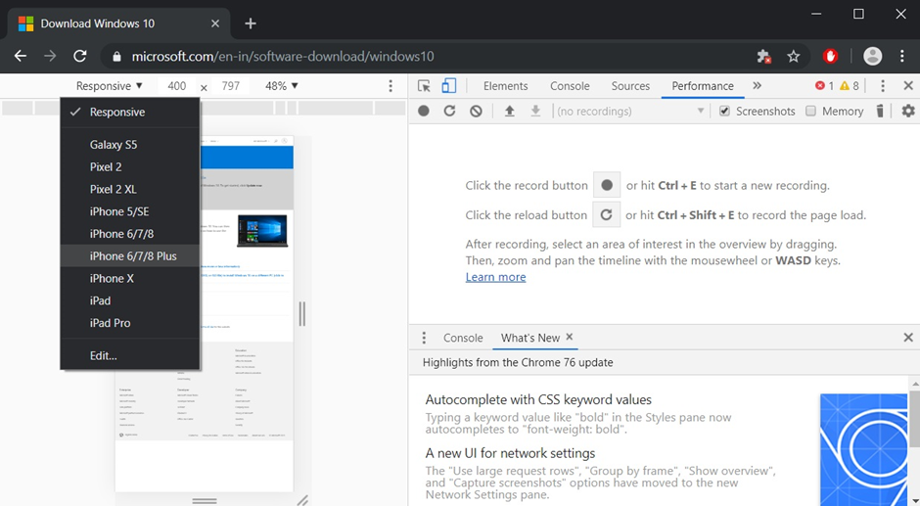Bookmark this page with star icon
Screen dimensions: 920x506
(x=794, y=57)
